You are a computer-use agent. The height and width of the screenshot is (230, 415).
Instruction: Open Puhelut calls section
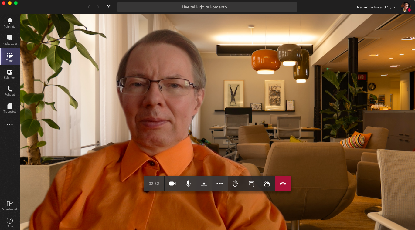pyautogui.click(x=10, y=91)
